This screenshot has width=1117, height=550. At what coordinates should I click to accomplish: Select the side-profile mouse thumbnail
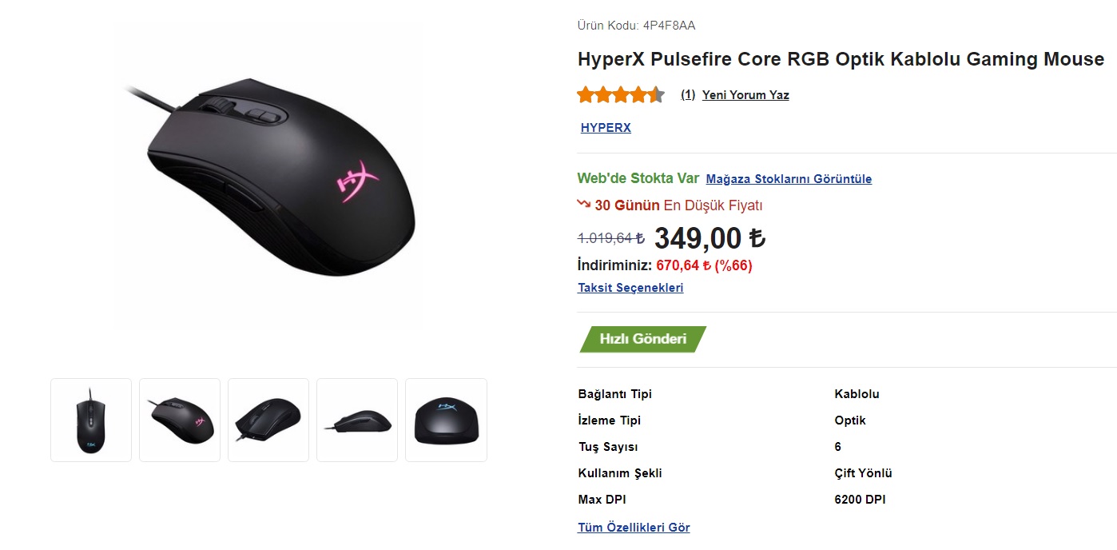[x=357, y=420]
